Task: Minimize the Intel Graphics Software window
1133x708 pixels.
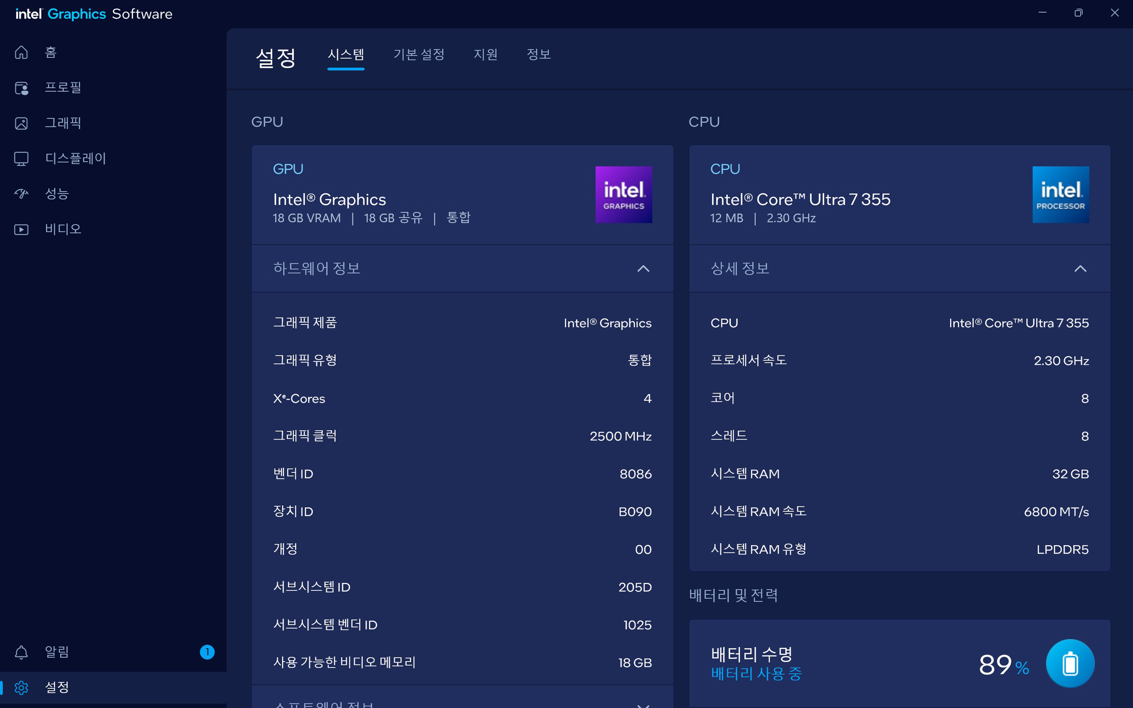Action: click(1042, 12)
